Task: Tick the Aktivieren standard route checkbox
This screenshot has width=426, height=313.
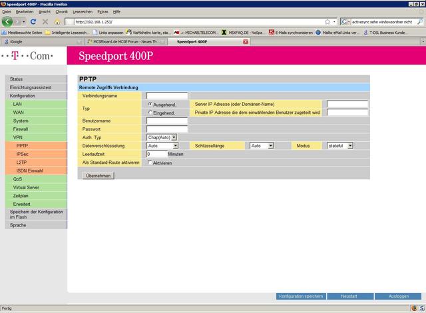Action: [150, 162]
